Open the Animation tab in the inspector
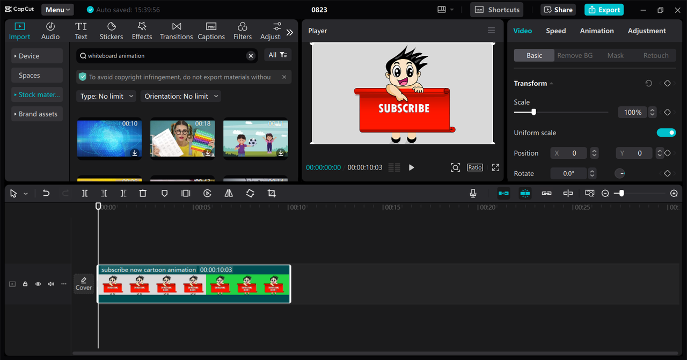The image size is (687, 360). [x=597, y=31]
